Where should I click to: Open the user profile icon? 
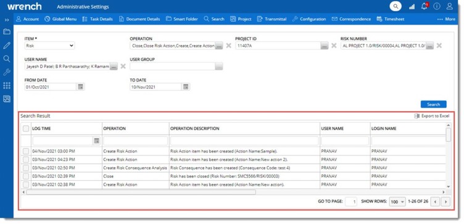(450, 6)
